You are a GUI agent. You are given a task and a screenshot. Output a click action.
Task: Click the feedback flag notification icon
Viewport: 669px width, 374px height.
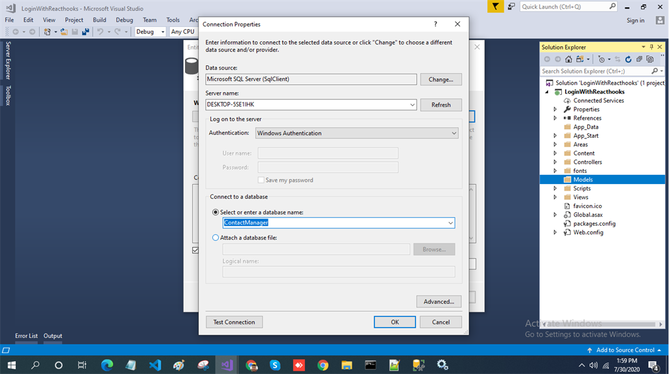tap(495, 7)
